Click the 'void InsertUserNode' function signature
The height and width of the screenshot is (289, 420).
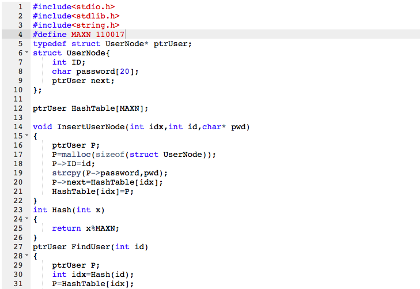pos(141,127)
